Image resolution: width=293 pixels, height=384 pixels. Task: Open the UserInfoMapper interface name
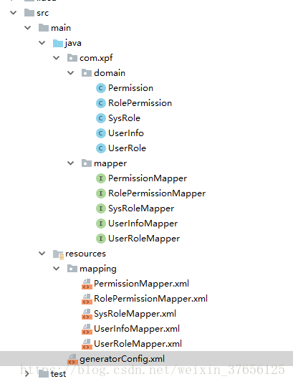[x=143, y=224]
